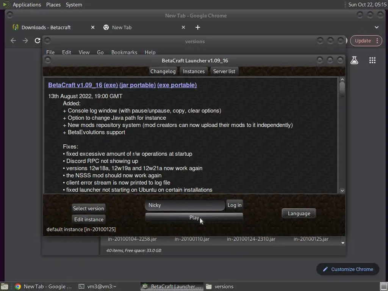Open View menu in versions window
The width and height of the screenshot is (388, 291).
84,52
